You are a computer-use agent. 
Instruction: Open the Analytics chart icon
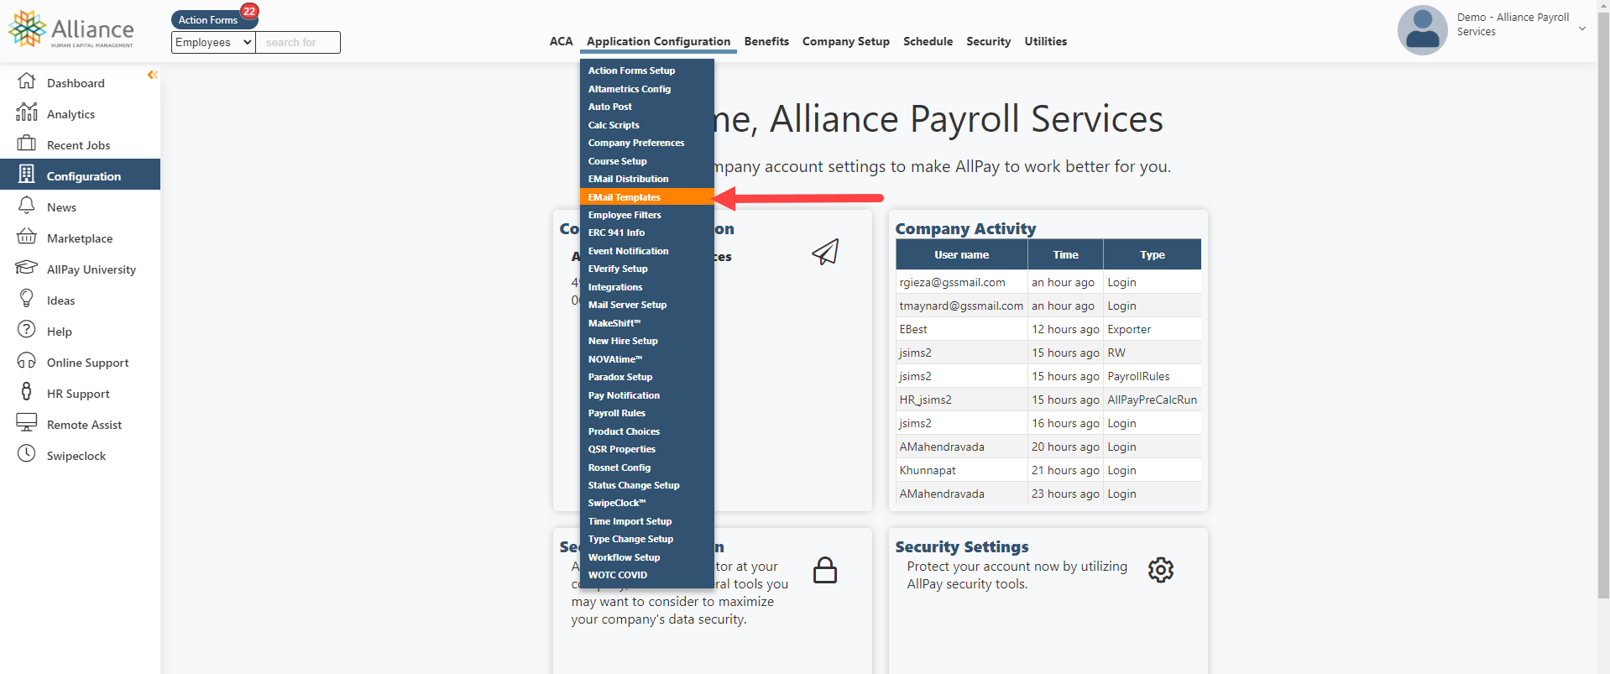27,112
